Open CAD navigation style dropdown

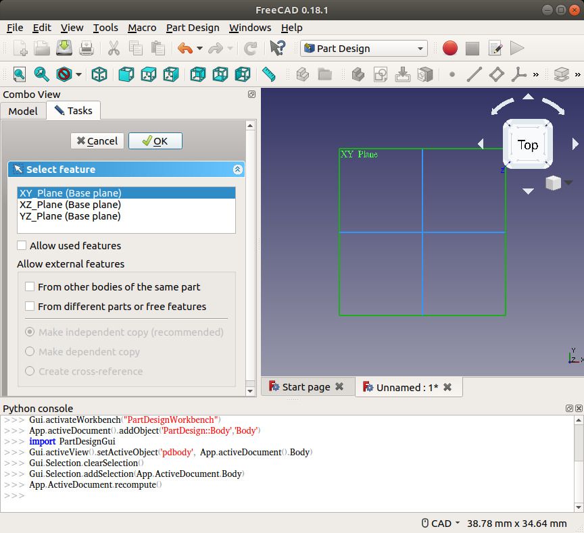pos(441,524)
